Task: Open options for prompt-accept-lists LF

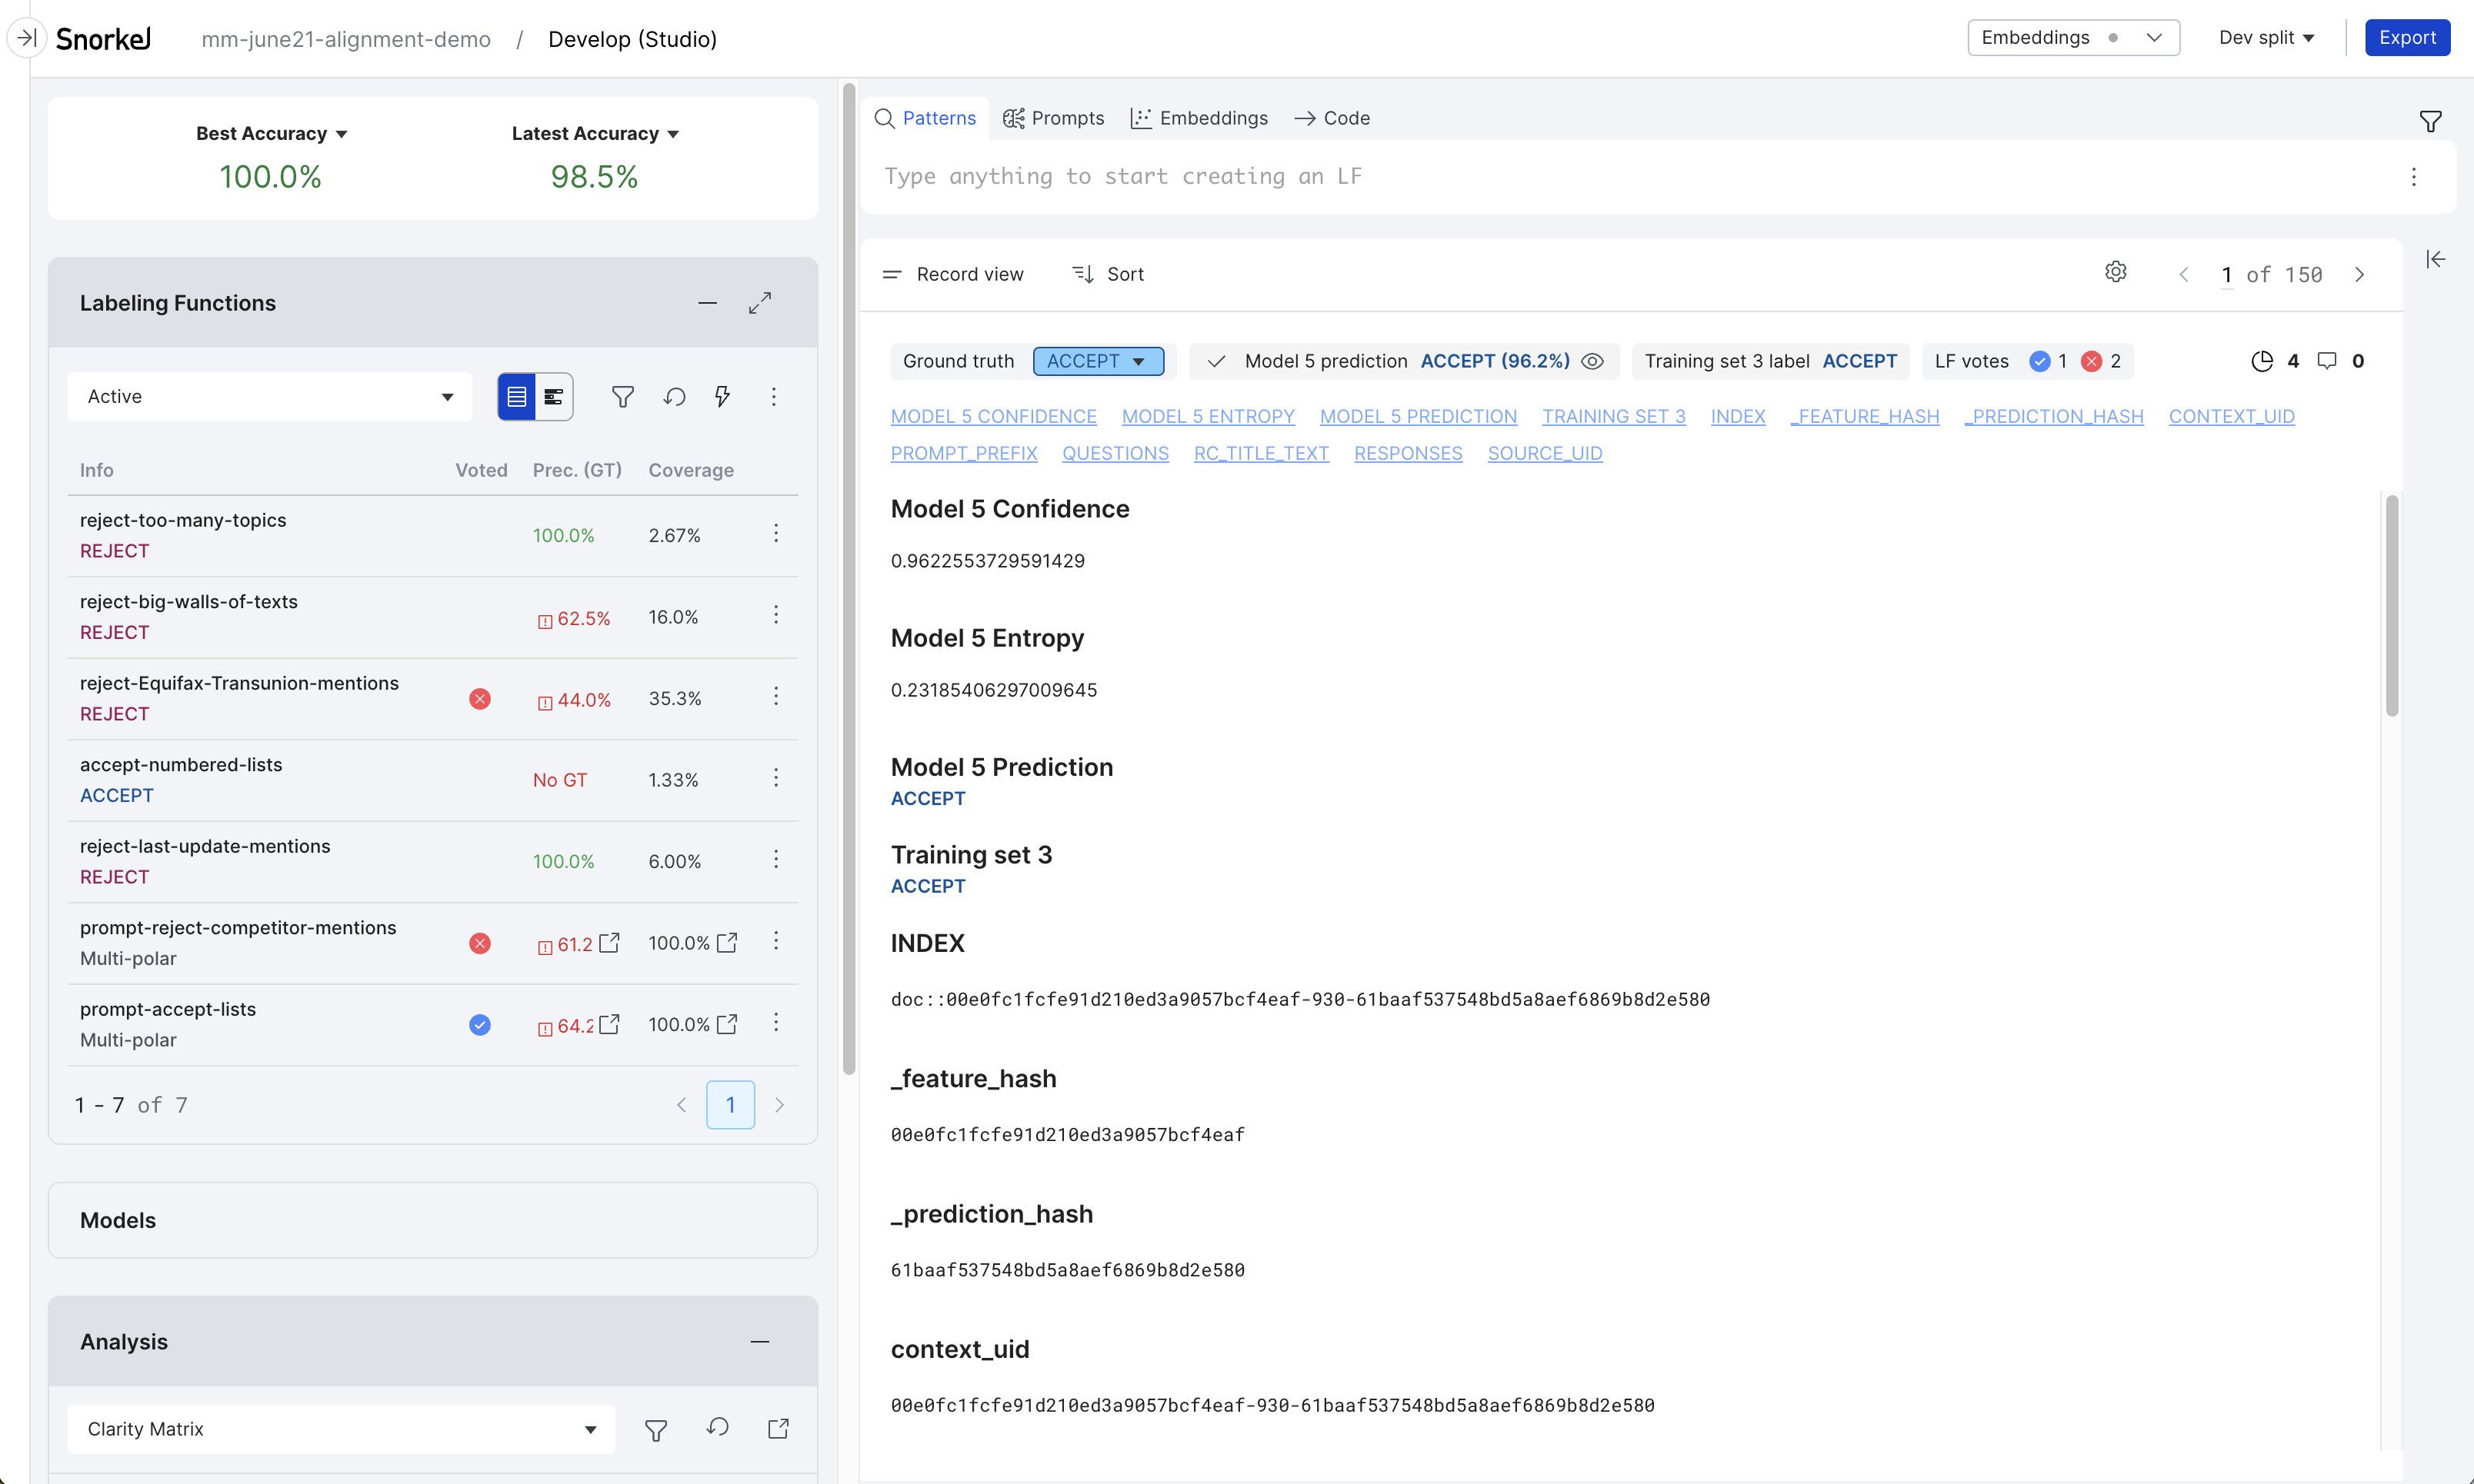Action: [775, 1022]
